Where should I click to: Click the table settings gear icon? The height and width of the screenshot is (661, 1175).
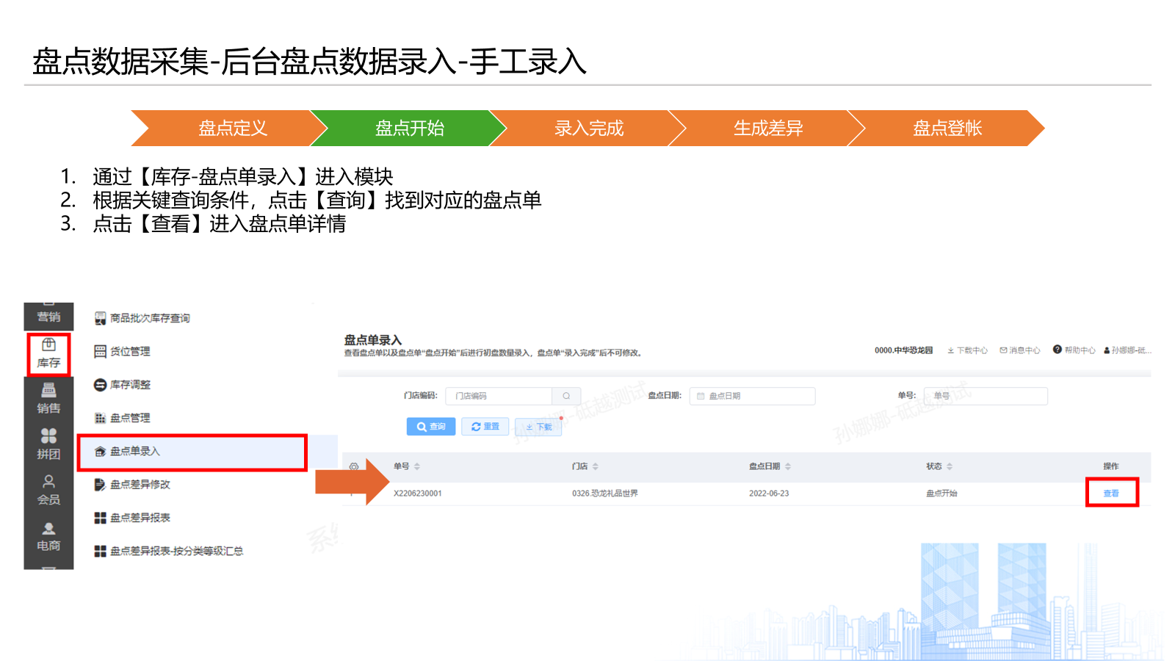(x=354, y=467)
